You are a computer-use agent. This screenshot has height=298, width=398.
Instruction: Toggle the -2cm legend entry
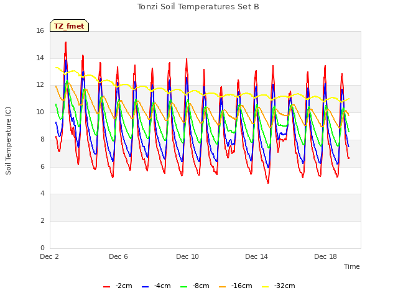[118, 286]
